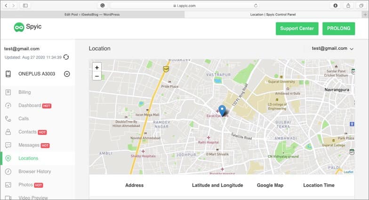This screenshot has width=369, height=200.
Task: Click the privacy shield icon beside address bar
Action: pos(103,6)
